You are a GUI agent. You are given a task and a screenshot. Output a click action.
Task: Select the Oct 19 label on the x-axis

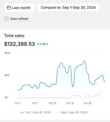pyautogui.click(x=70, y=103)
